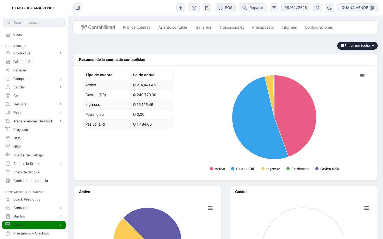Expand the Ajuste de Stock submenu chevron
Viewport: 383px width, 239px height.
pos(60,164)
